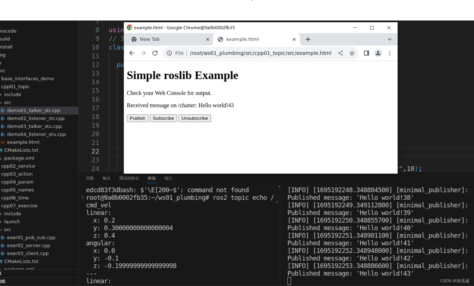Click the address bar URL field

pyautogui.click(x=260, y=53)
